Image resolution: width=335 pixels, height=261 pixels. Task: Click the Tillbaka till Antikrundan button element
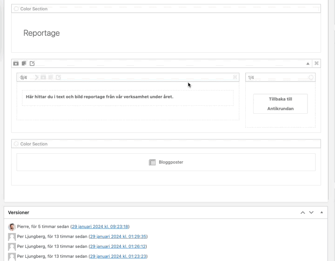tap(280, 104)
